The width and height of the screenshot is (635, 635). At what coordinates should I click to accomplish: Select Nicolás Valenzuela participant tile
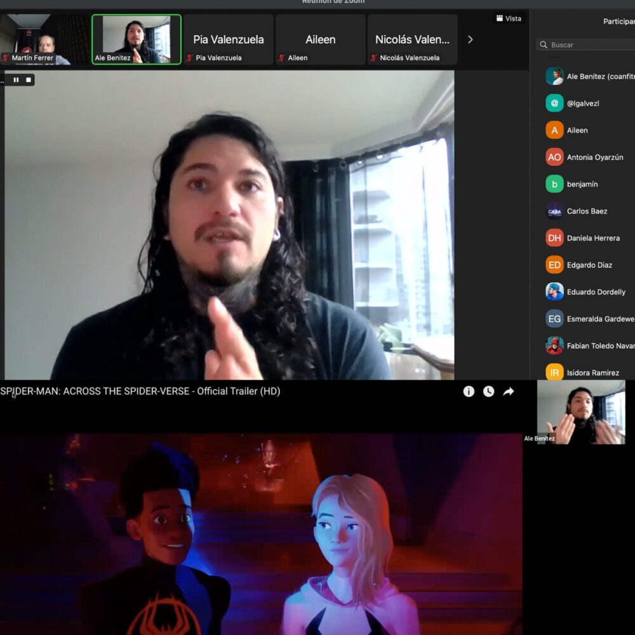pos(412,39)
